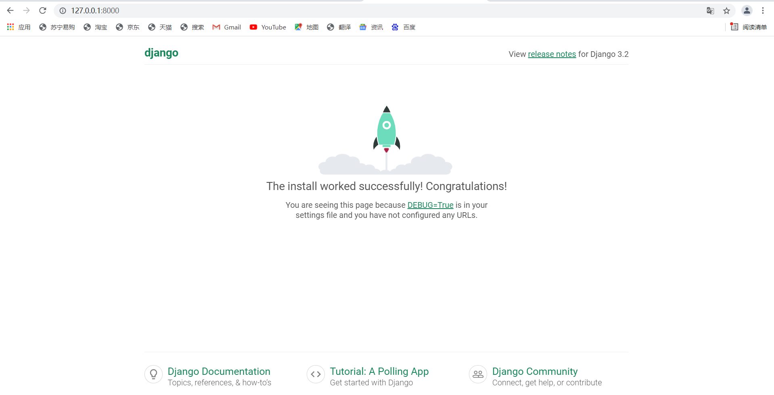
Task: Open the release notes link
Action: tap(552, 54)
